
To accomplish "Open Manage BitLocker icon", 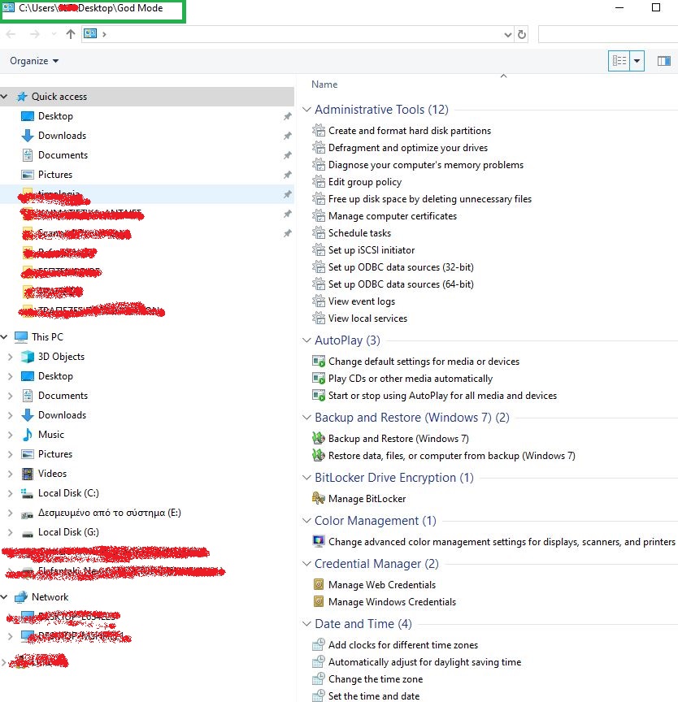I will (x=319, y=498).
